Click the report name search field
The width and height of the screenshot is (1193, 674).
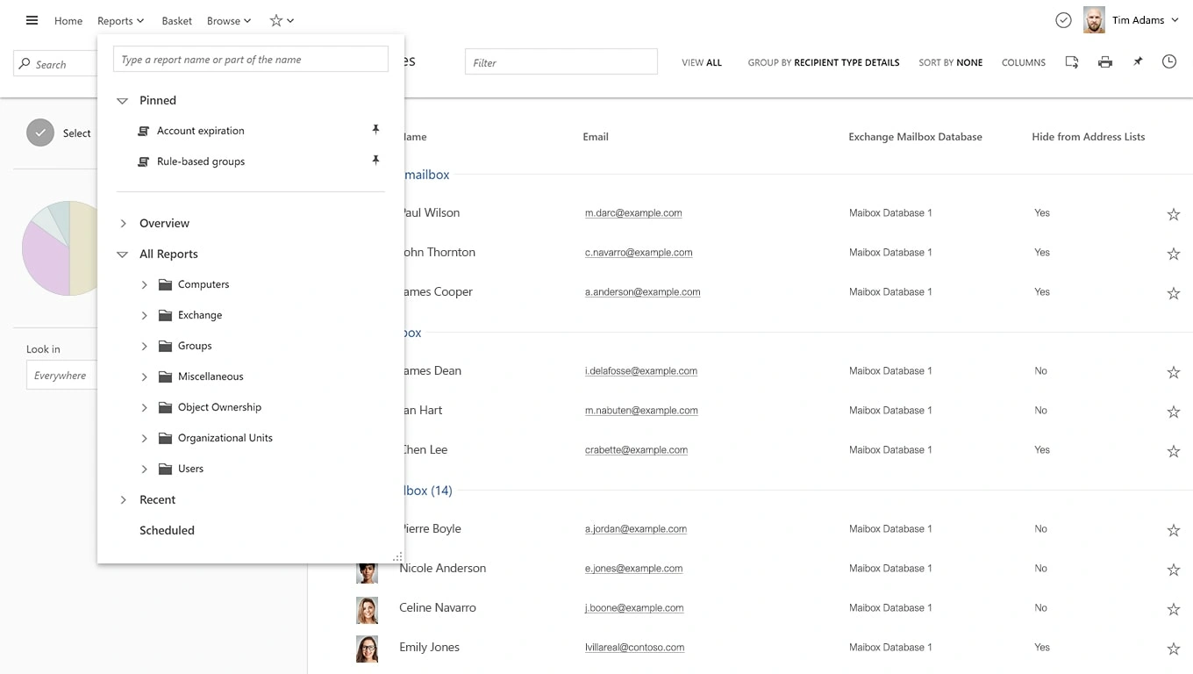tap(250, 60)
